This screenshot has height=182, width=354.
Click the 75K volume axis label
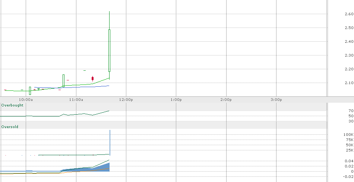[x=350, y=140]
